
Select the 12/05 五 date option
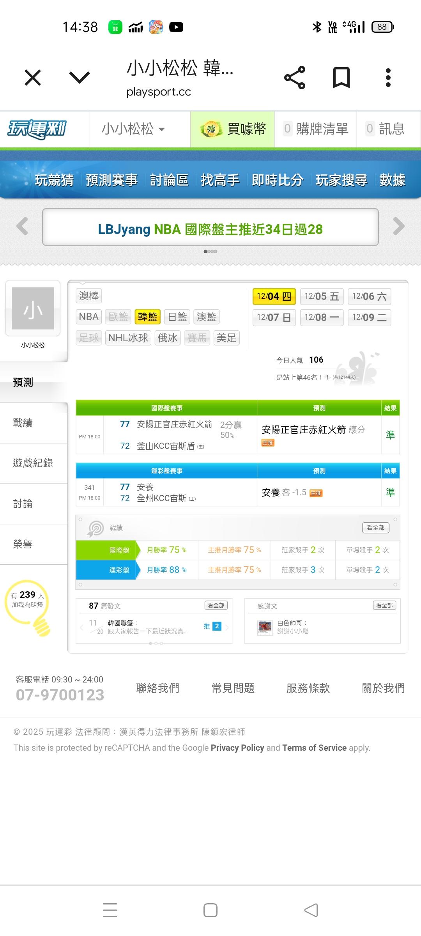point(322,296)
